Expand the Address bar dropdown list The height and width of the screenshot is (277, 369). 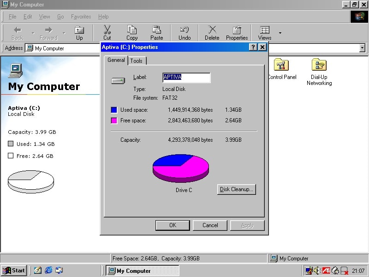362,48
